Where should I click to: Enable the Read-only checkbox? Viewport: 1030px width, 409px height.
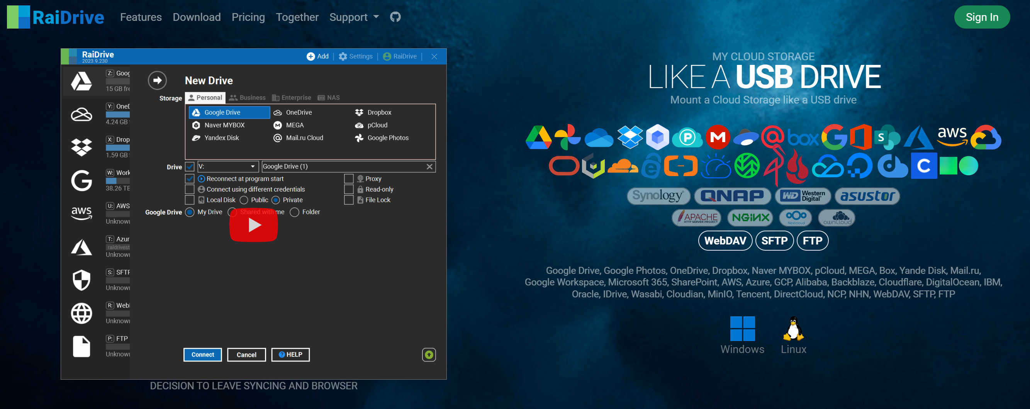click(x=349, y=189)
